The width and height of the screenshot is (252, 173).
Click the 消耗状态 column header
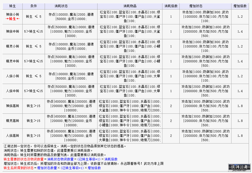point(71,6)
